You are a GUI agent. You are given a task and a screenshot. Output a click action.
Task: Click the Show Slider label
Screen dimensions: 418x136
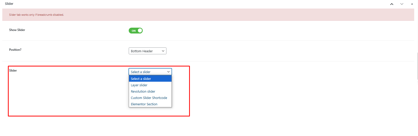(17, 30)
